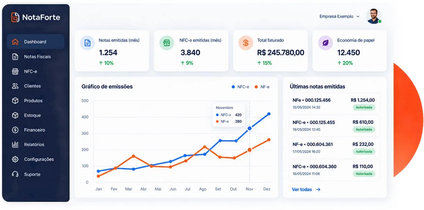Click the green store icon in NFC-e emitidas card
Screen dimensions: 424x210
167,43
